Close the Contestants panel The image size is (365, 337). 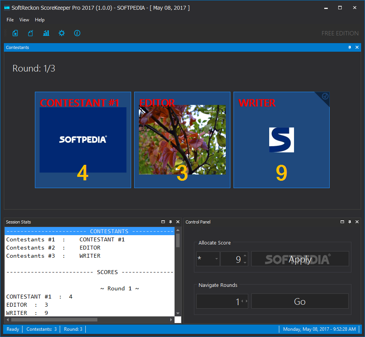[357, 47]
